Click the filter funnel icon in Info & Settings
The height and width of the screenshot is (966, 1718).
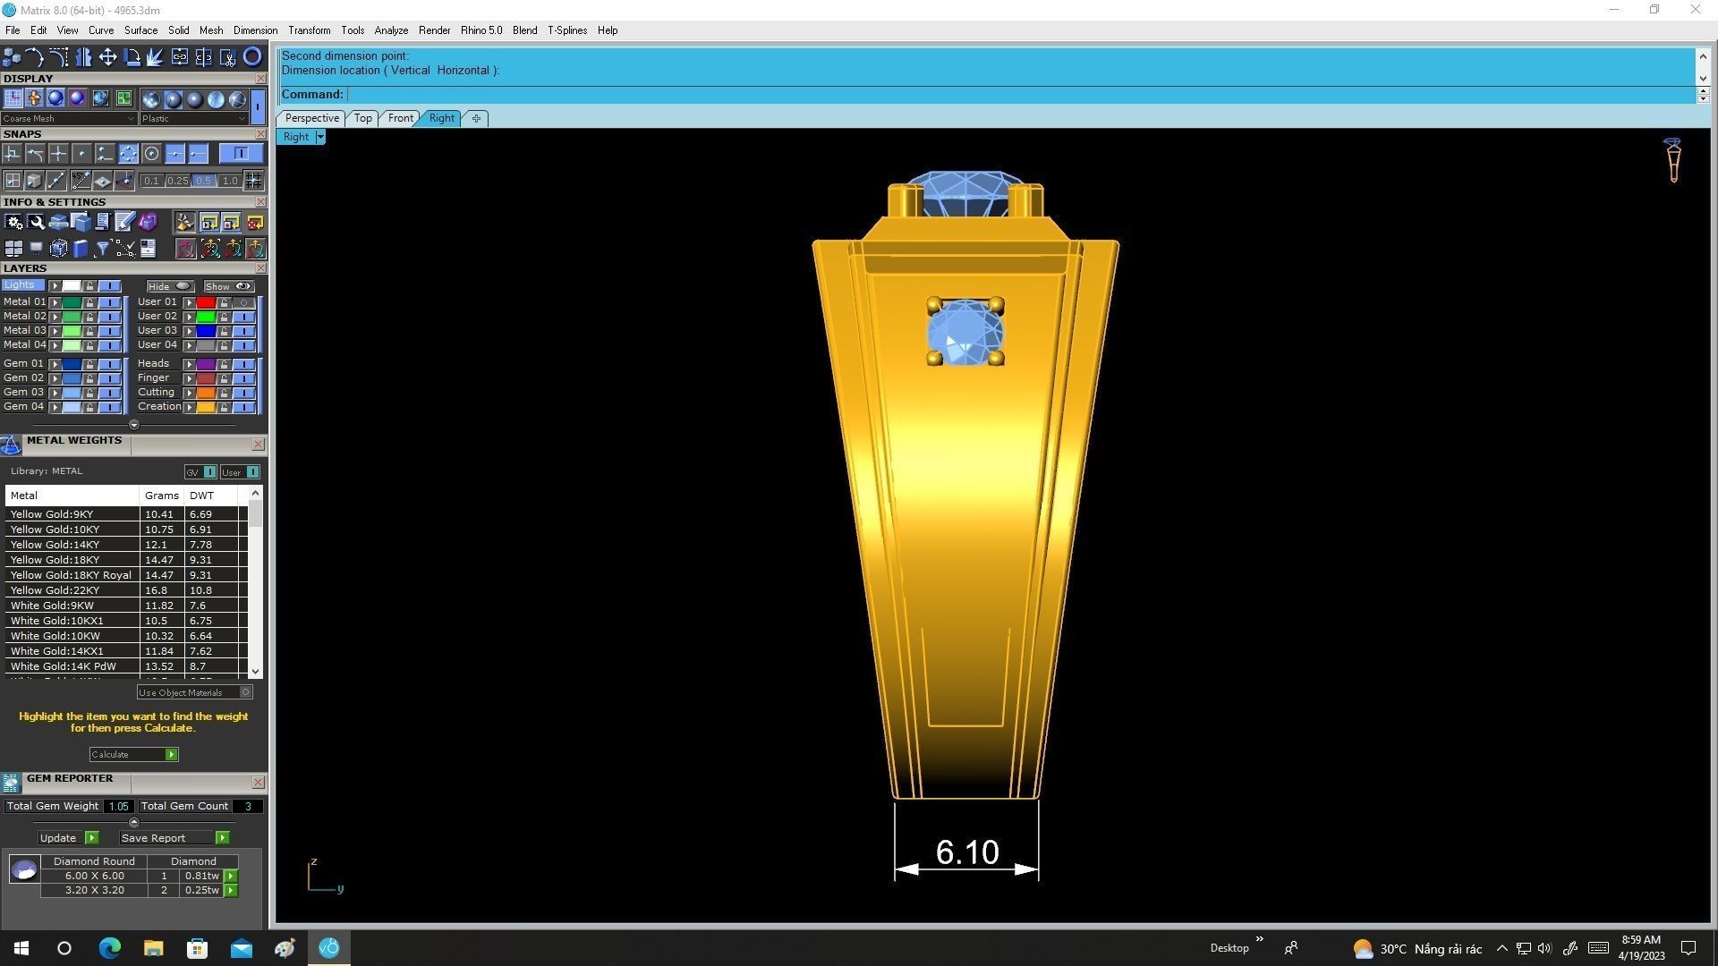tap(102, 249)
